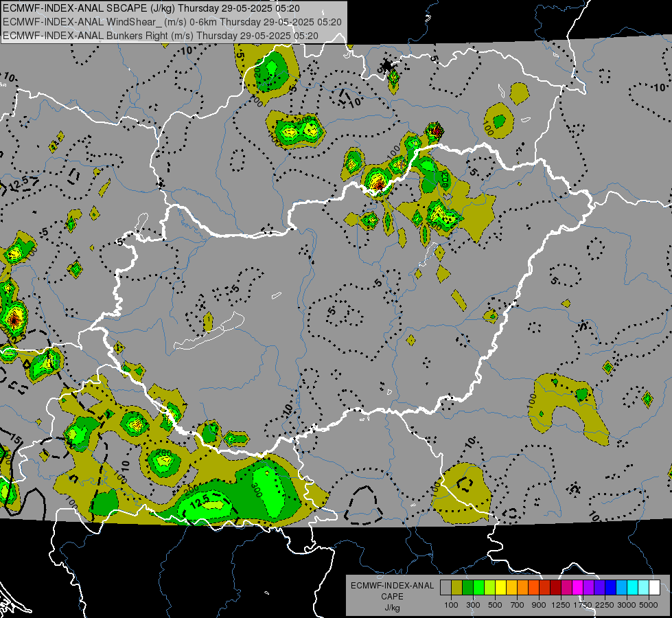
Task: Select the dark red legend swatch
Action: pos(555,588)
